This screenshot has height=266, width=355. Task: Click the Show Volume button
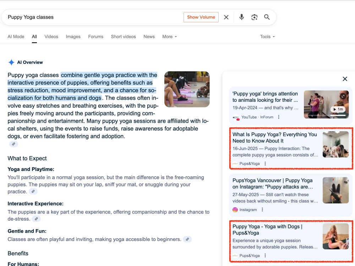pyautogui.click(x=201, y=17)
